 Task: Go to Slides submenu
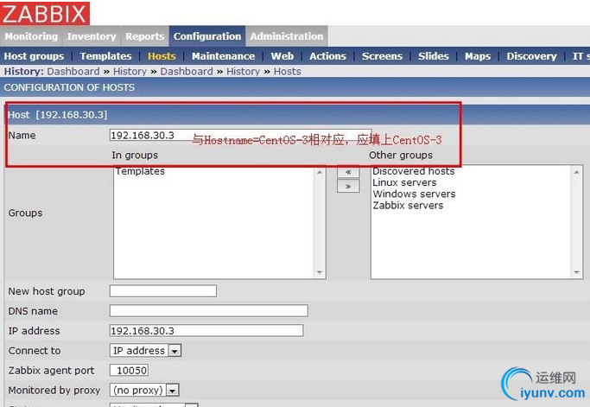[x=434, y=56]
